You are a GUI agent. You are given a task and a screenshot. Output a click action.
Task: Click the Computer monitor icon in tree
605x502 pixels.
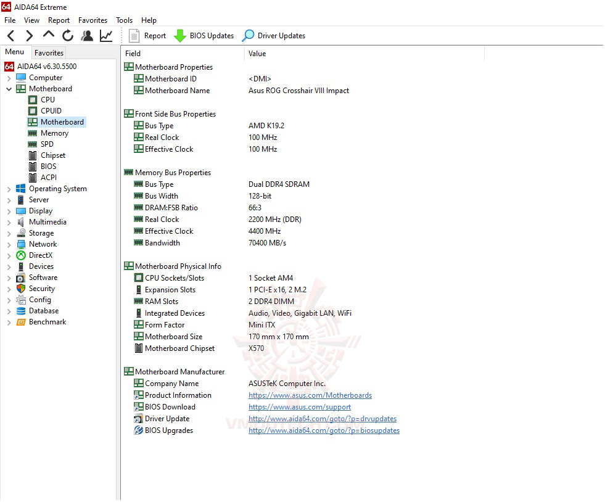(21, 78)
